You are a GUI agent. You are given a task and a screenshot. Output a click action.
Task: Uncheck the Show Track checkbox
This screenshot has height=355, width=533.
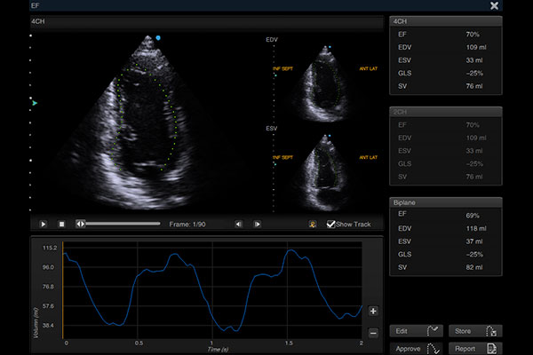tap(330, 224)
